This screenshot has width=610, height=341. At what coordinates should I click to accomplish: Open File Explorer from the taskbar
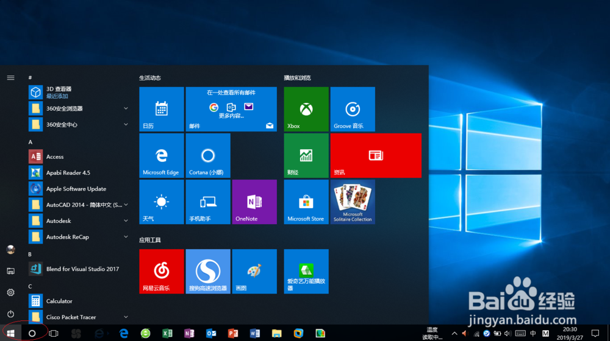pos(276,333)
